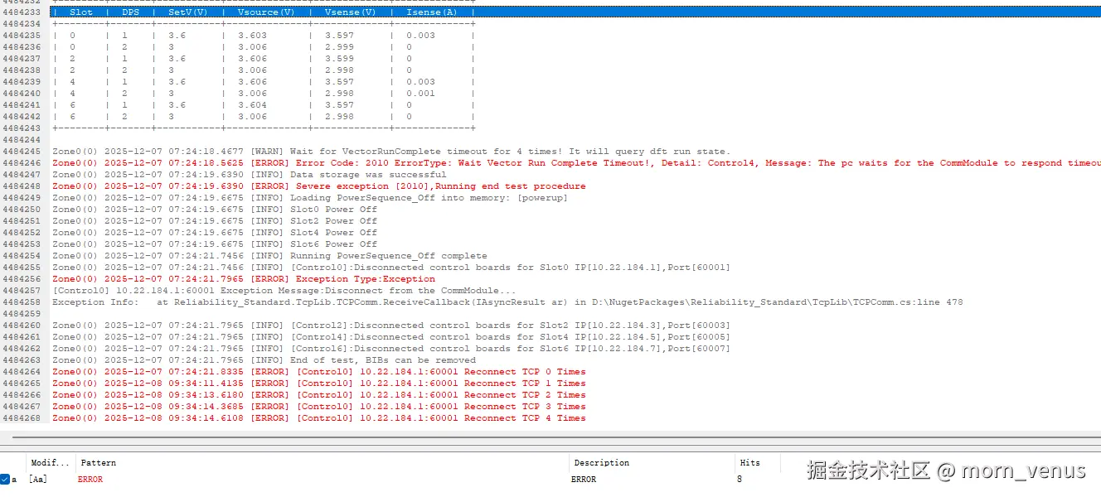Select Exception Info TCPComm.cs line
Screen dimensions: 1101x497
[x=507, y=302]
